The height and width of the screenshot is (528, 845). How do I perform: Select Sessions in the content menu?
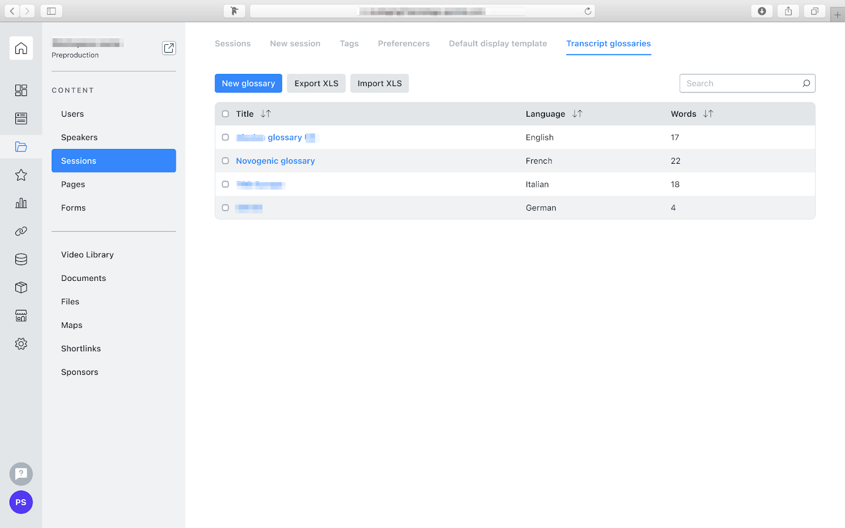click(114, 161)
